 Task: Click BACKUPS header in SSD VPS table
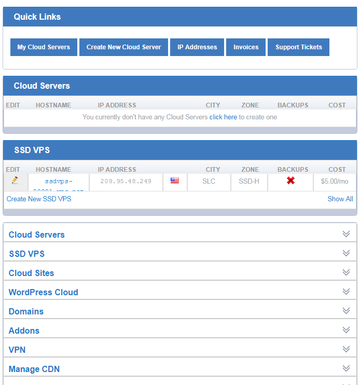pyautogui.click(x=293, y=170)
